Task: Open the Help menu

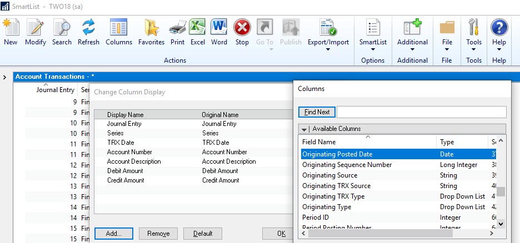Action: pos(499,32)
